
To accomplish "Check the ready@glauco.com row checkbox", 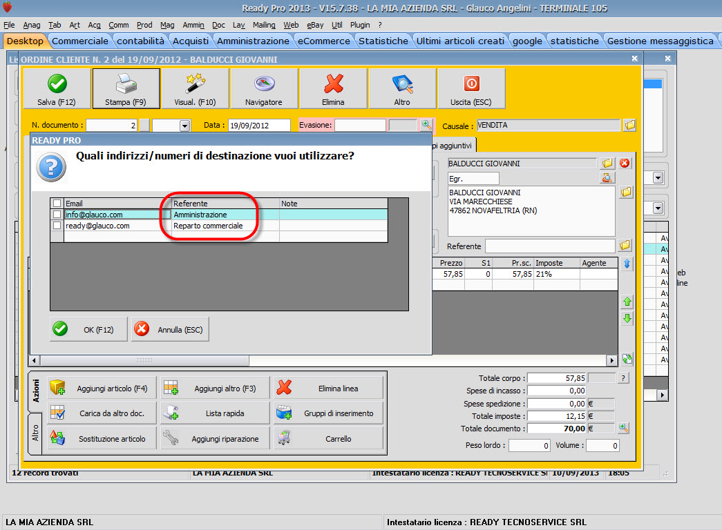I will coord(57,226).
